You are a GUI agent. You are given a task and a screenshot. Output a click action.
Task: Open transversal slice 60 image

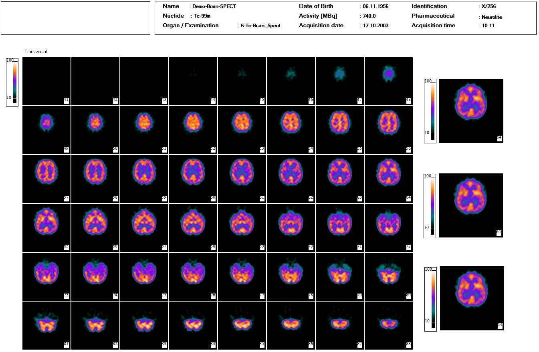click(193, 179)
